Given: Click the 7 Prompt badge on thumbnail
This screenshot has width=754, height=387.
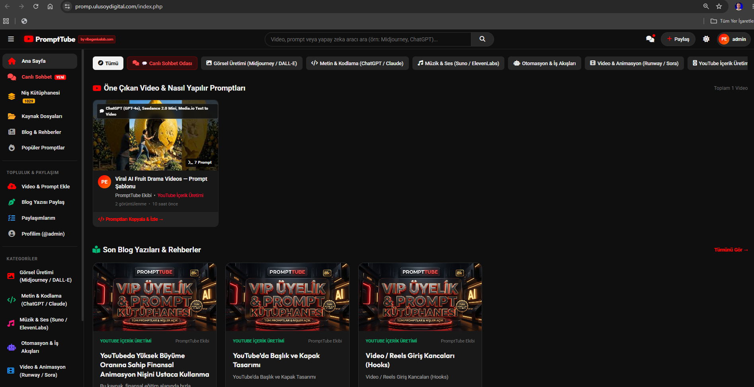Looking at the screenshot, I should (x=200, y=162).
